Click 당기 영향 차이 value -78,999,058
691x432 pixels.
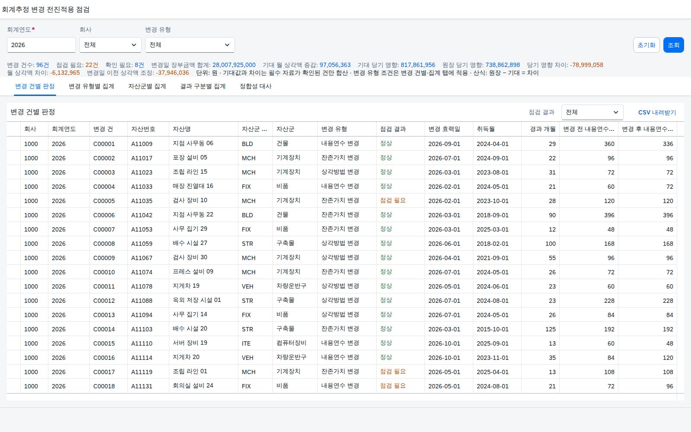586,65
